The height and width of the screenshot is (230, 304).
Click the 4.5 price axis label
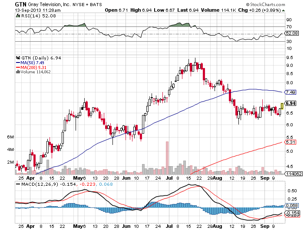click(290, 167)
